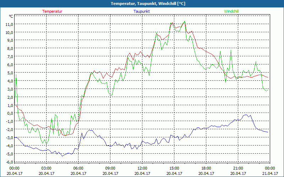Click the 9,0 y-axis value
This screenshot has width=284, height=177.
coord(10,40)
